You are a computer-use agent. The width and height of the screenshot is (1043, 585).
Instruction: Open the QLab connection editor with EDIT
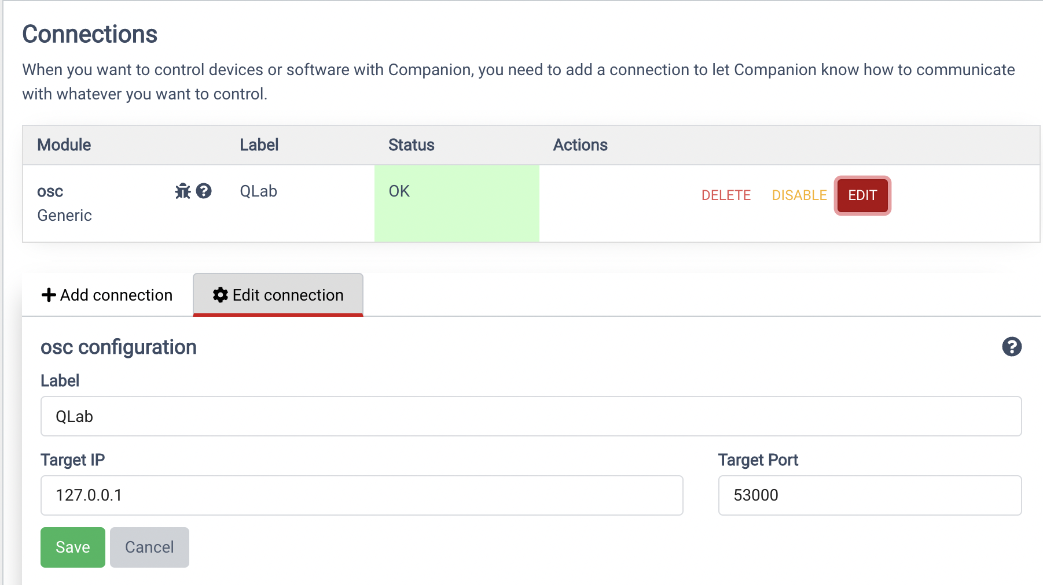(862, 195)
